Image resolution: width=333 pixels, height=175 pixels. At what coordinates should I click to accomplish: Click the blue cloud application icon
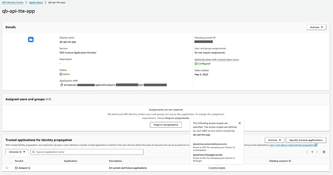(31, 40)
